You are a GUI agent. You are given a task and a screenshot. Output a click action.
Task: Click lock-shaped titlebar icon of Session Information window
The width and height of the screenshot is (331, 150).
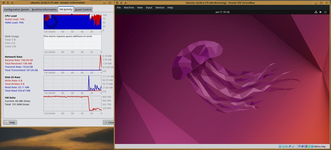coord(7,2)
